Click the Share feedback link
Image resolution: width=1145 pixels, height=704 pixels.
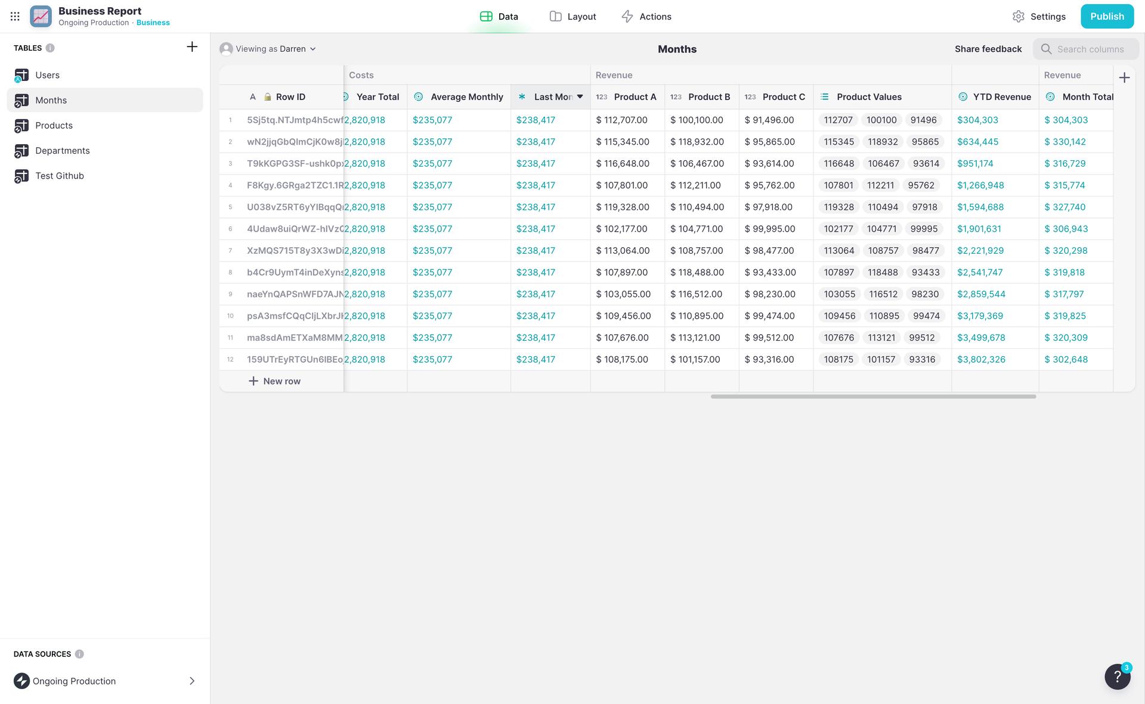coord(988,49)
